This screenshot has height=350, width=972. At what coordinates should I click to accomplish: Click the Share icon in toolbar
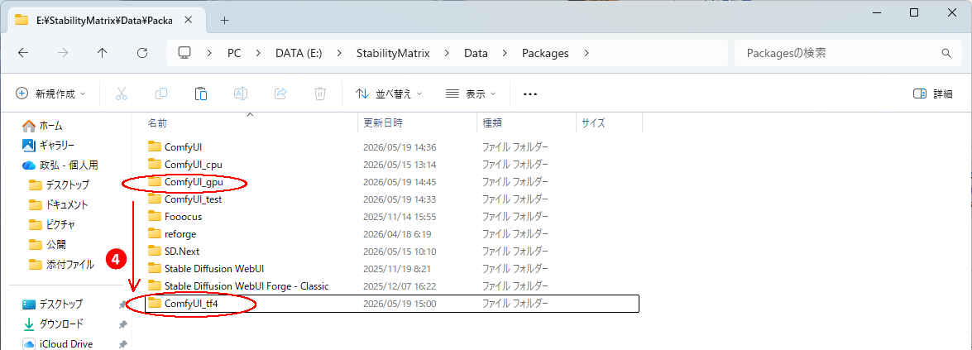pos(280,93)
